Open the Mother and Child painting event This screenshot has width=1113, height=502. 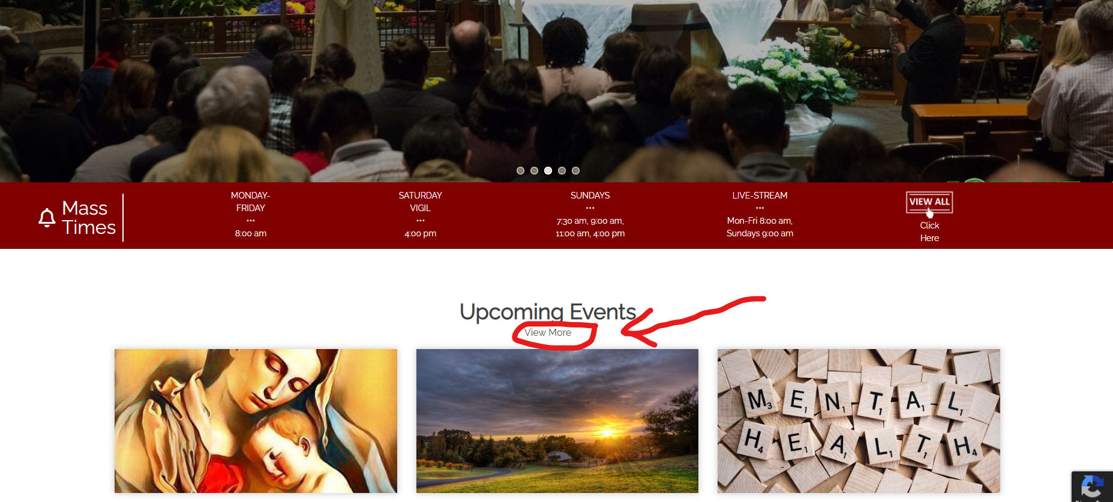[256, 421]
